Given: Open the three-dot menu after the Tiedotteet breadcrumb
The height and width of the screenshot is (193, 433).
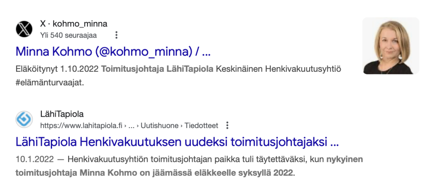Looking at the screenshot, I should [227, 125].
